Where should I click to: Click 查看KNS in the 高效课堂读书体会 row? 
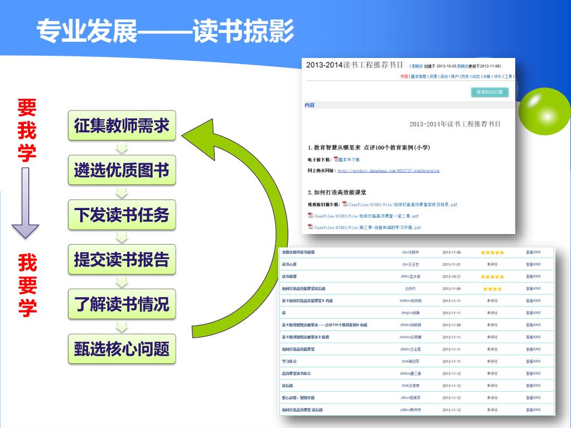pyautogui.click(x=533, y=373)
